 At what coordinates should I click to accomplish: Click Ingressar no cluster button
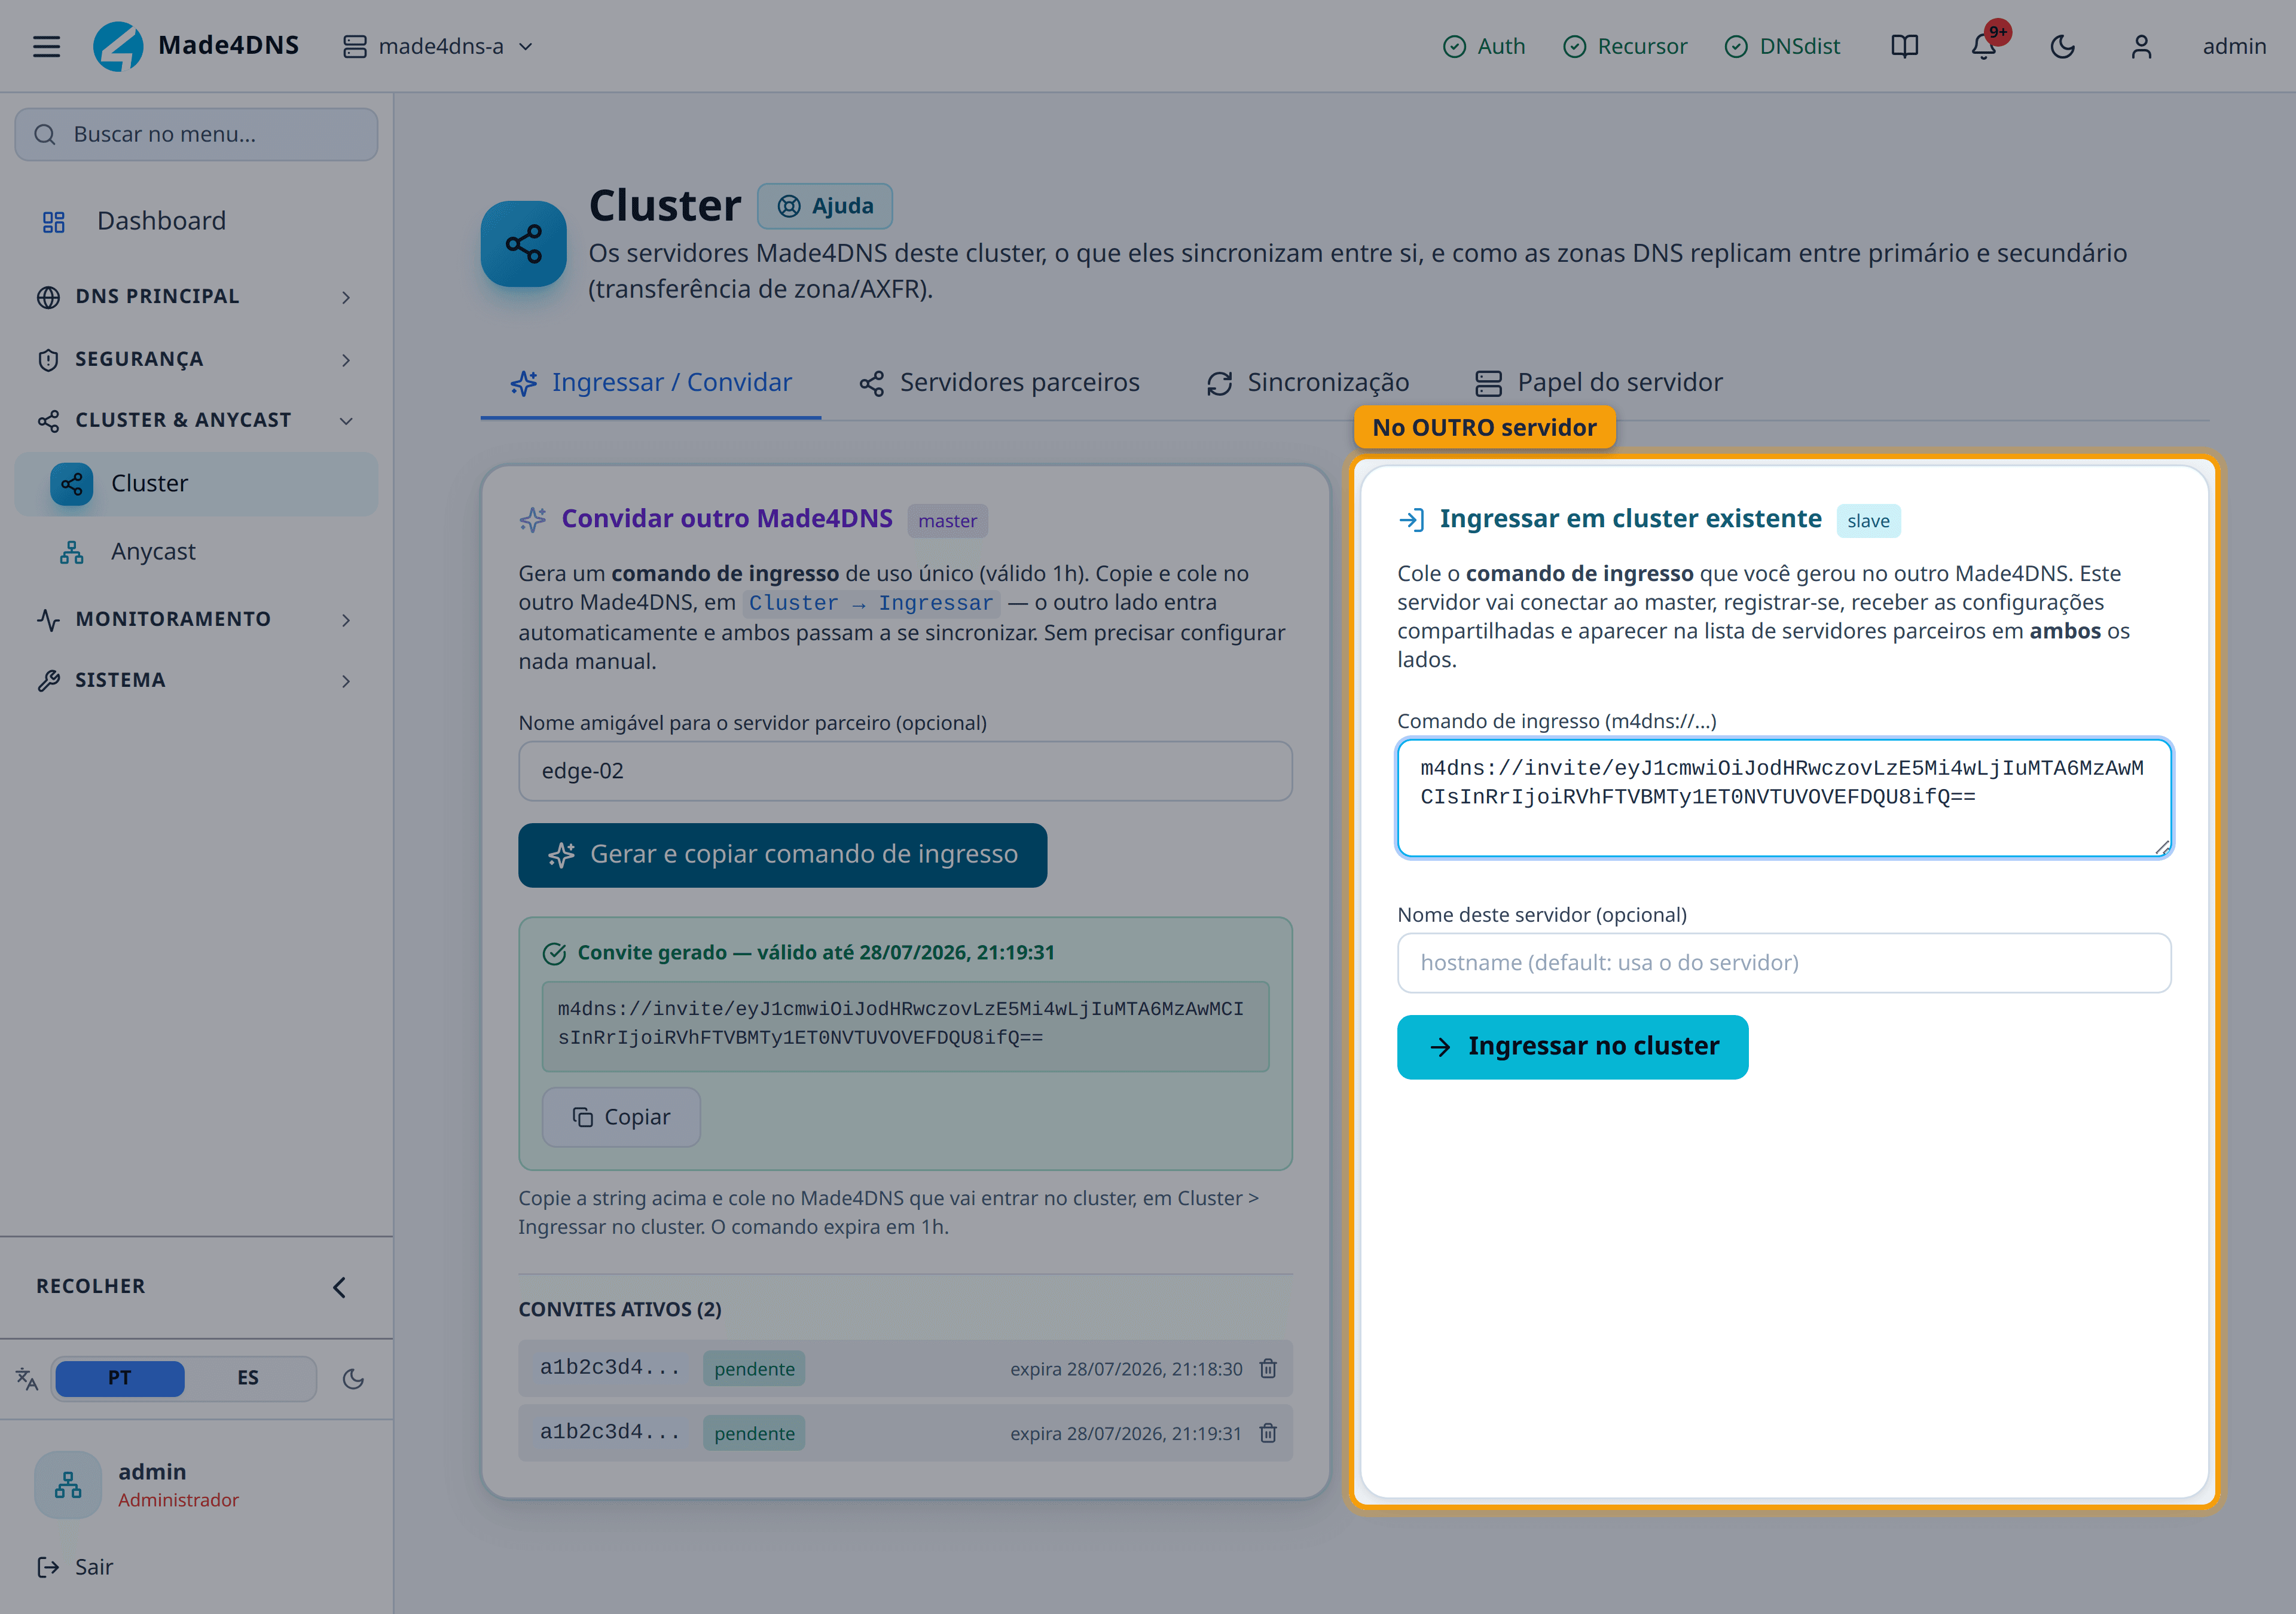click(1573, 1047)
